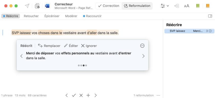Switch to Reformulation mode

[x=137, y=6]
